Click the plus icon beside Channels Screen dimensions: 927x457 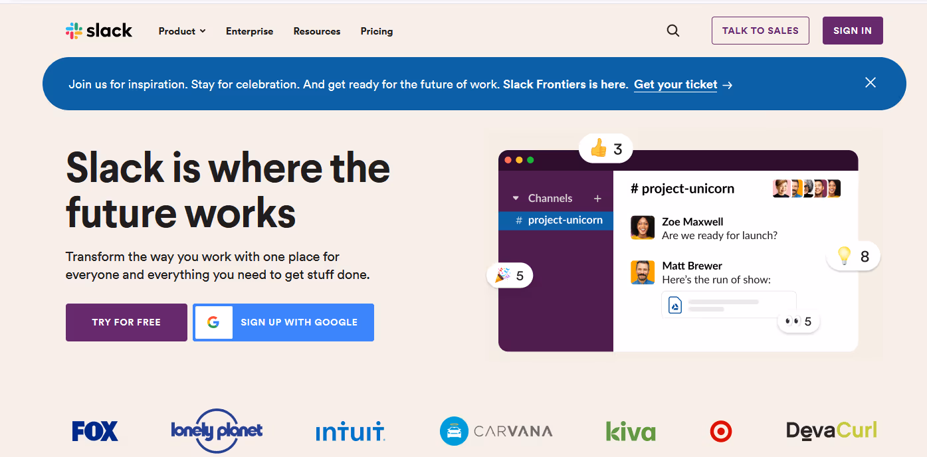[597, 198]
